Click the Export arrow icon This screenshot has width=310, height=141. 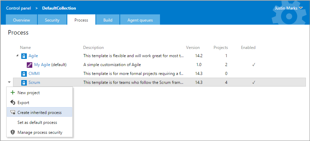pos(13,103)
